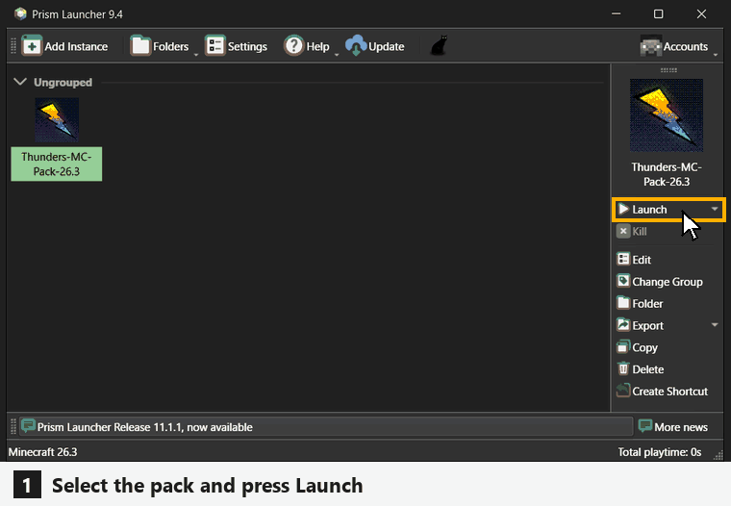Viewport: 731px width, 506px height.
Task: Click the Export instance icon
Action: coord(623,324)
